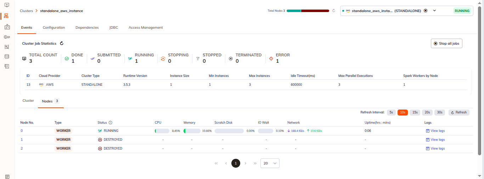484x179 pixels.
Task: Set refresh interval to 20s
Action: (427, 112)
